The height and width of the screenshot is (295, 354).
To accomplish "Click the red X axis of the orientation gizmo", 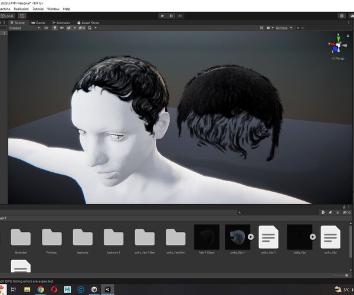I will point(332,44).
